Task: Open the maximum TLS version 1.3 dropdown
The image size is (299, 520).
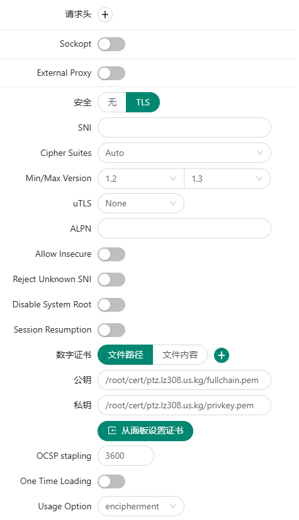Action: pos(227,179)
